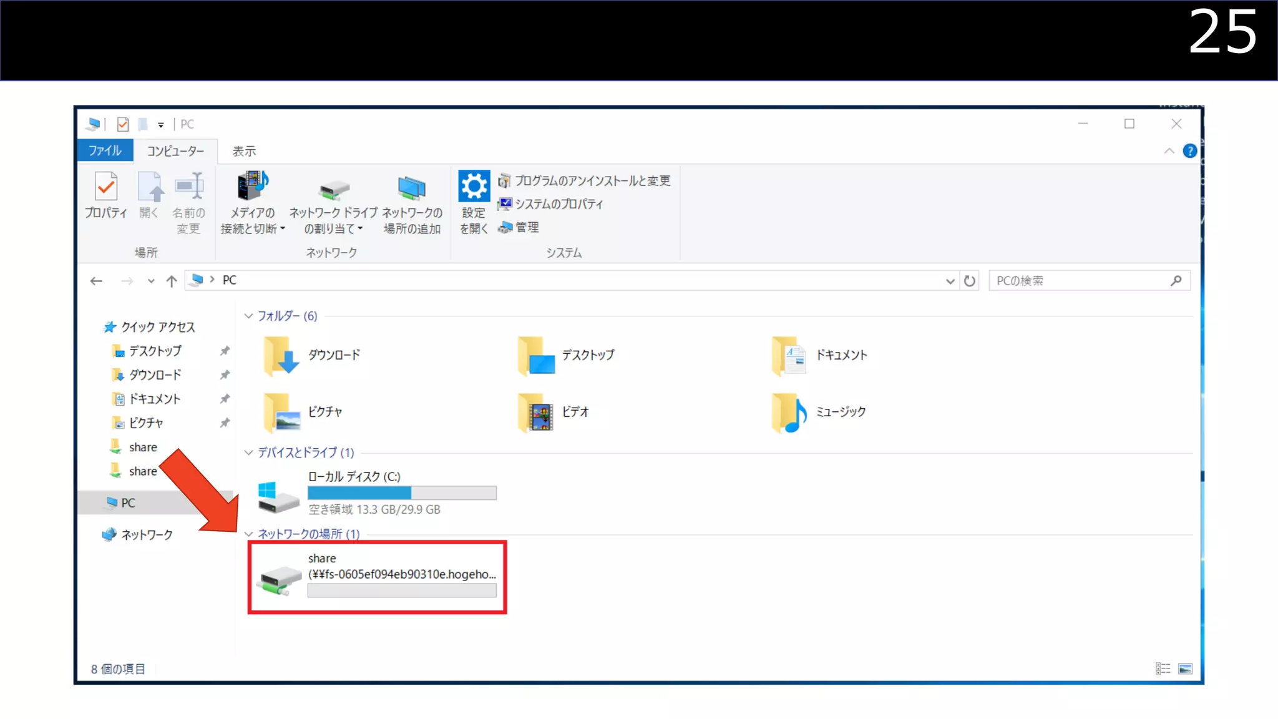
Task: Click Add network location (ネットワークの場所の追加) icon
Action: click(412, 188)
